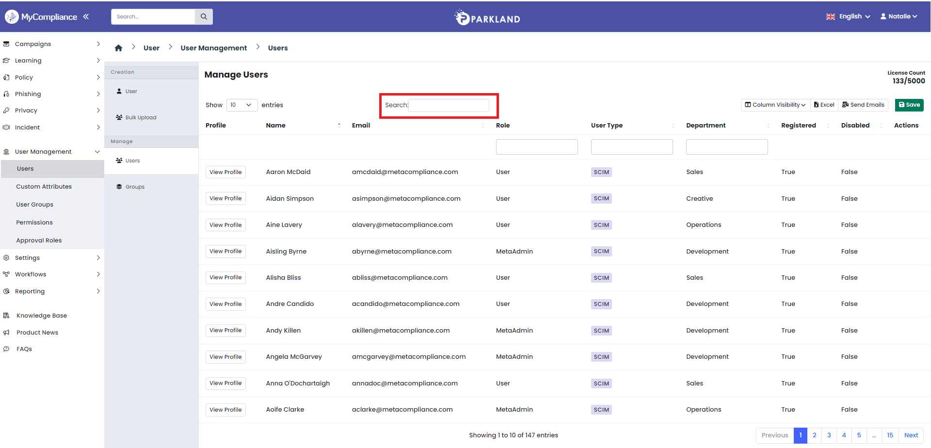Click User Management breadcrumb
931x448 pixels.
[214, 48]
